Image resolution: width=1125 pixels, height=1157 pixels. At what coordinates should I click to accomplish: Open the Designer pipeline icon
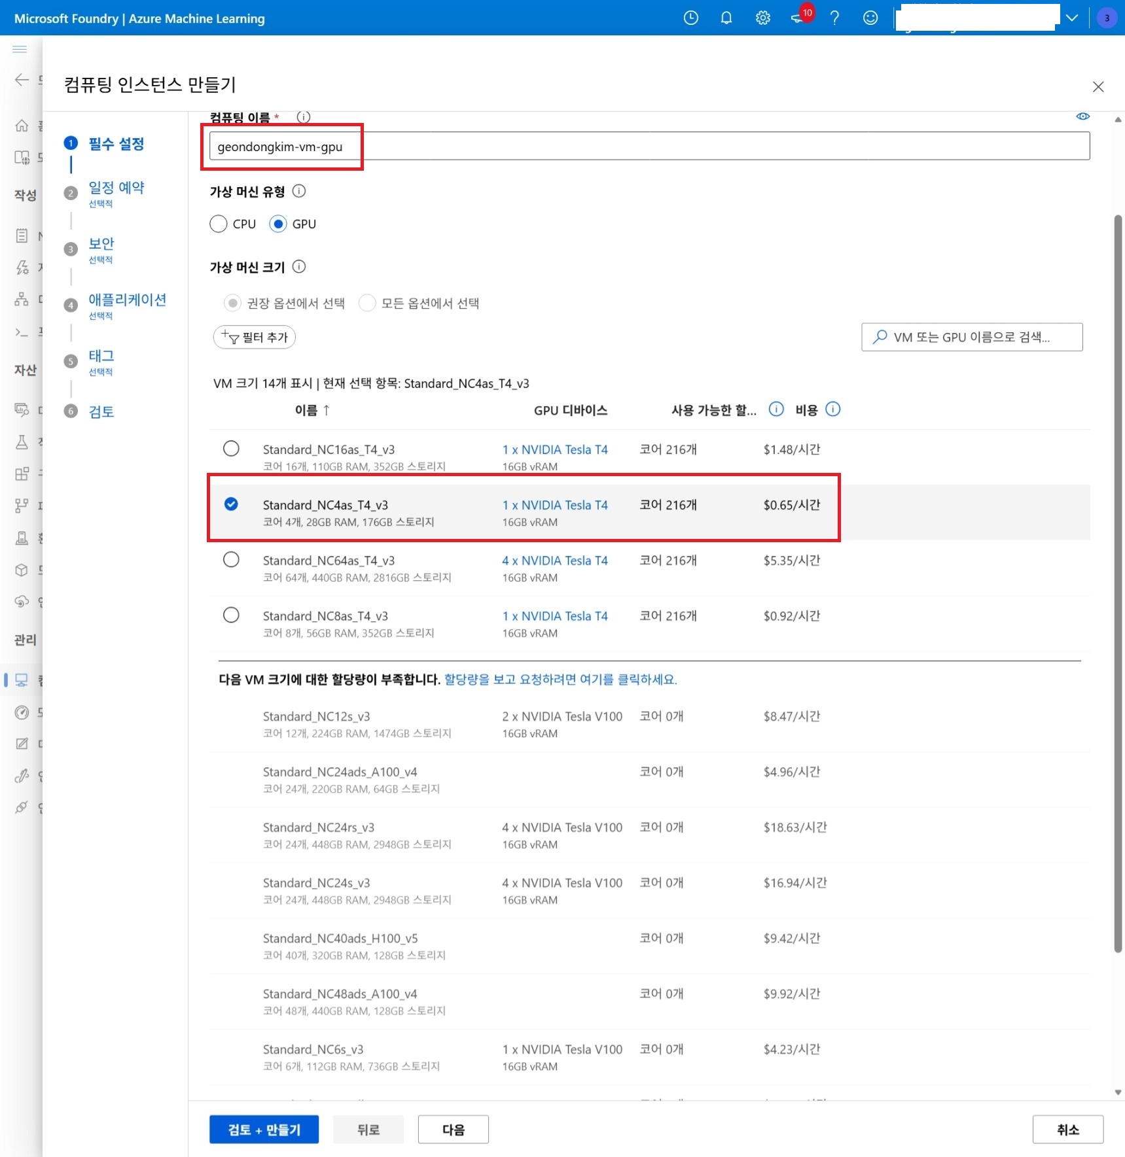coord(22,299)
